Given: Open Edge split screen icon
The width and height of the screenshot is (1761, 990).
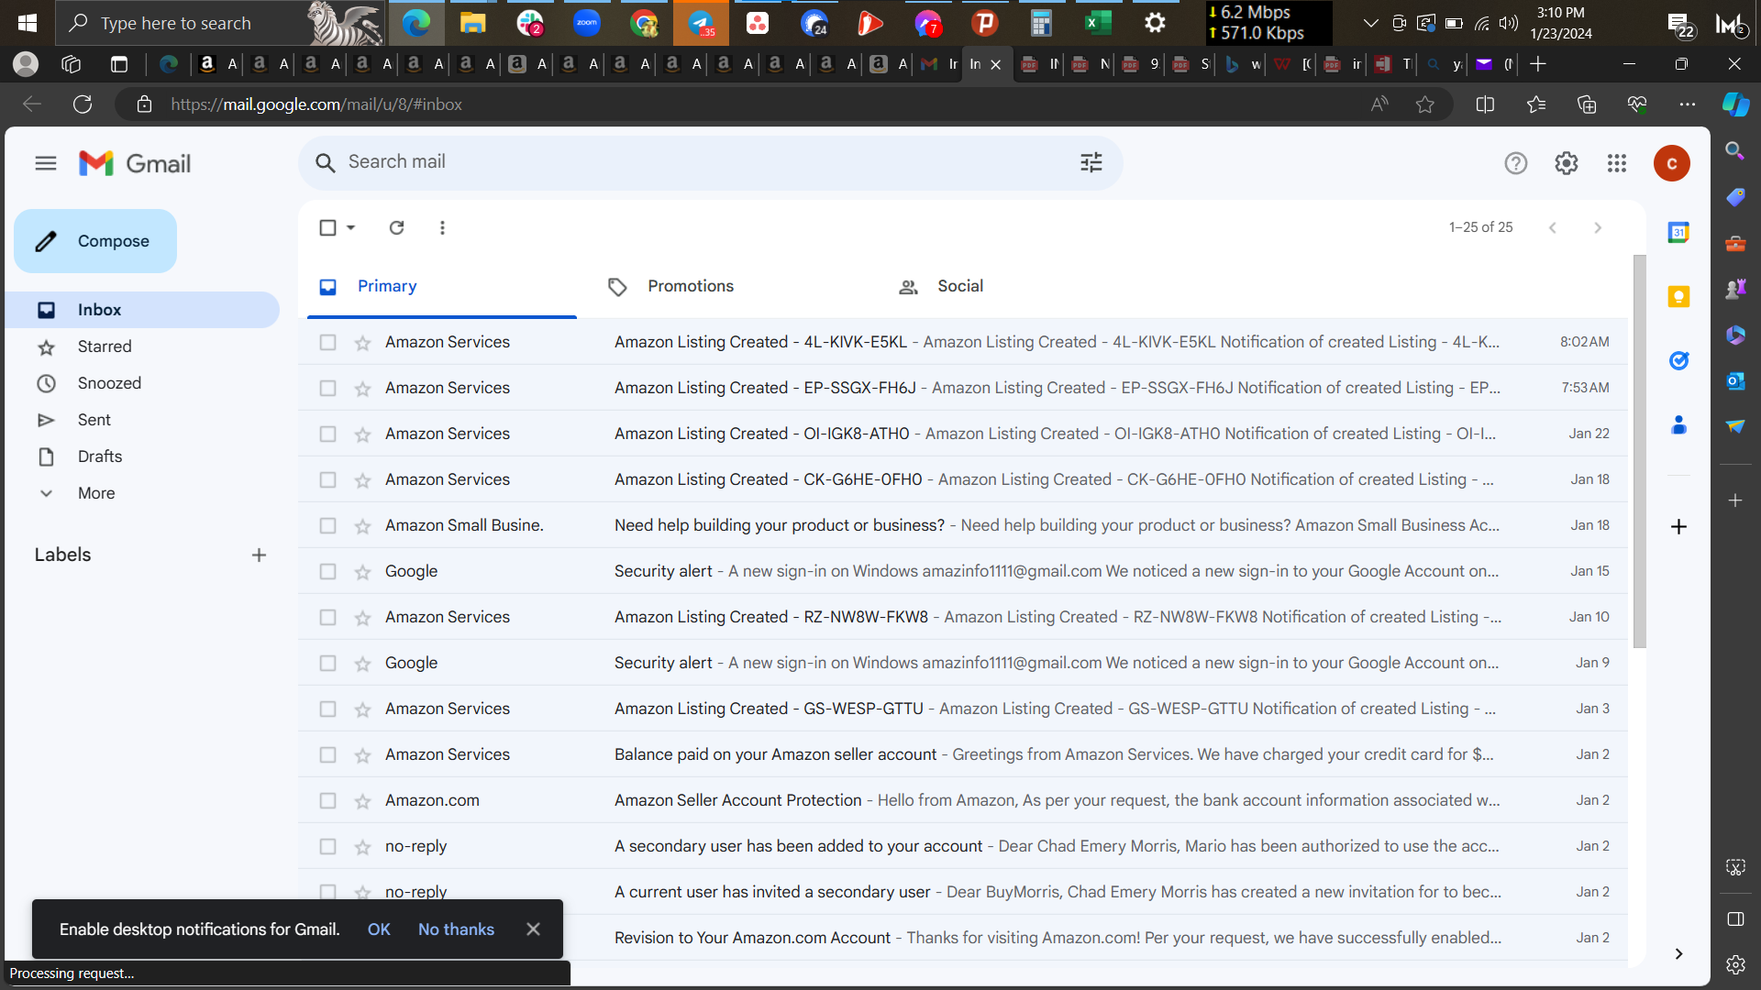Looking at the screenshot, I should [1485, 104].
